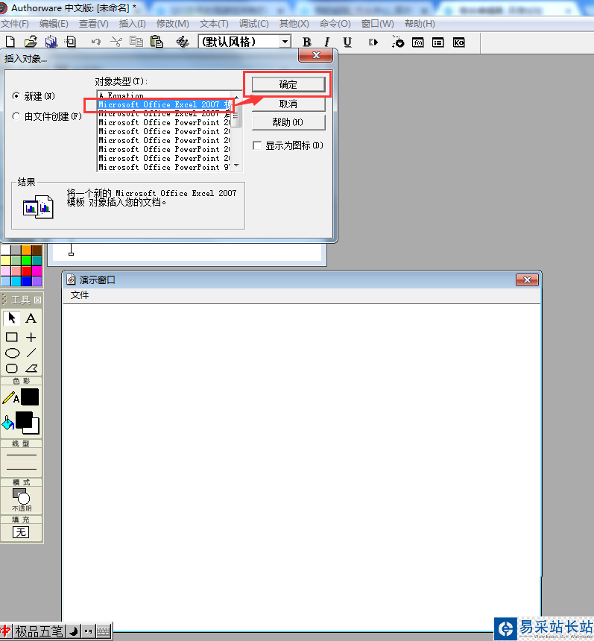Open the Control Panel toolbar icon
This screenshot has height=641, width=594.
click(x=398, y=42)
